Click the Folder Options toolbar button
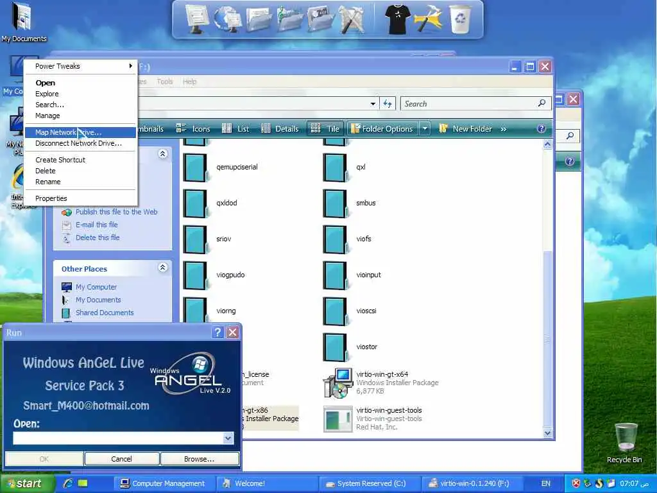The height and width of the screenshot is (493, 657). click(x=382, y=128)
